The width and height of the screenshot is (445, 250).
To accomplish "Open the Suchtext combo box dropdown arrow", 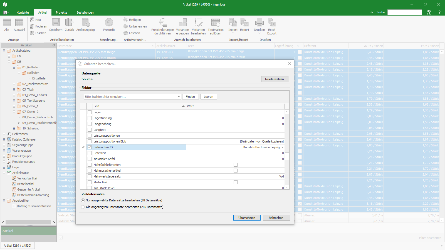I will (x=179, y=97).
